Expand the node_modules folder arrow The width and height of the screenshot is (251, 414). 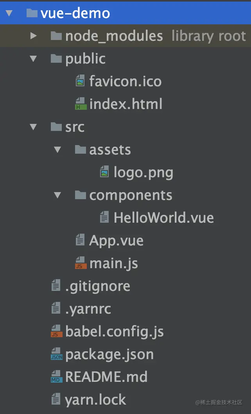point(33,36)
